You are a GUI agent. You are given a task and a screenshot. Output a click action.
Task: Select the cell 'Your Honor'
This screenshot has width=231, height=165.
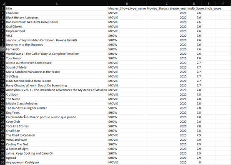(x=57, y=58)
